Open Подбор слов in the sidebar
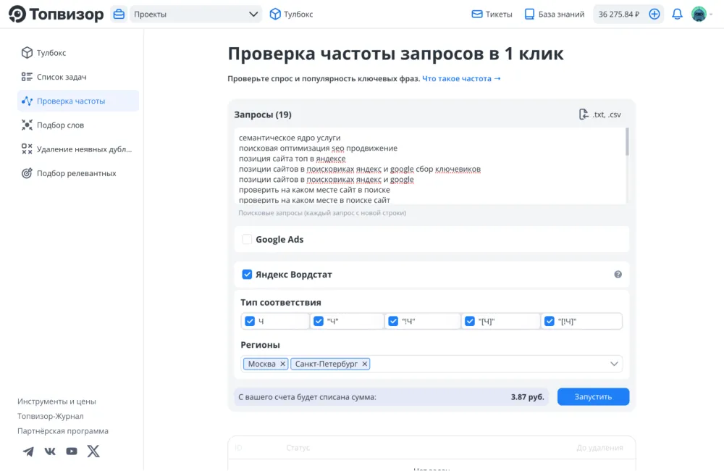Image resolution: width=724 pixels, height=471 pixels. pyautogui.click(x=78, y=125)
